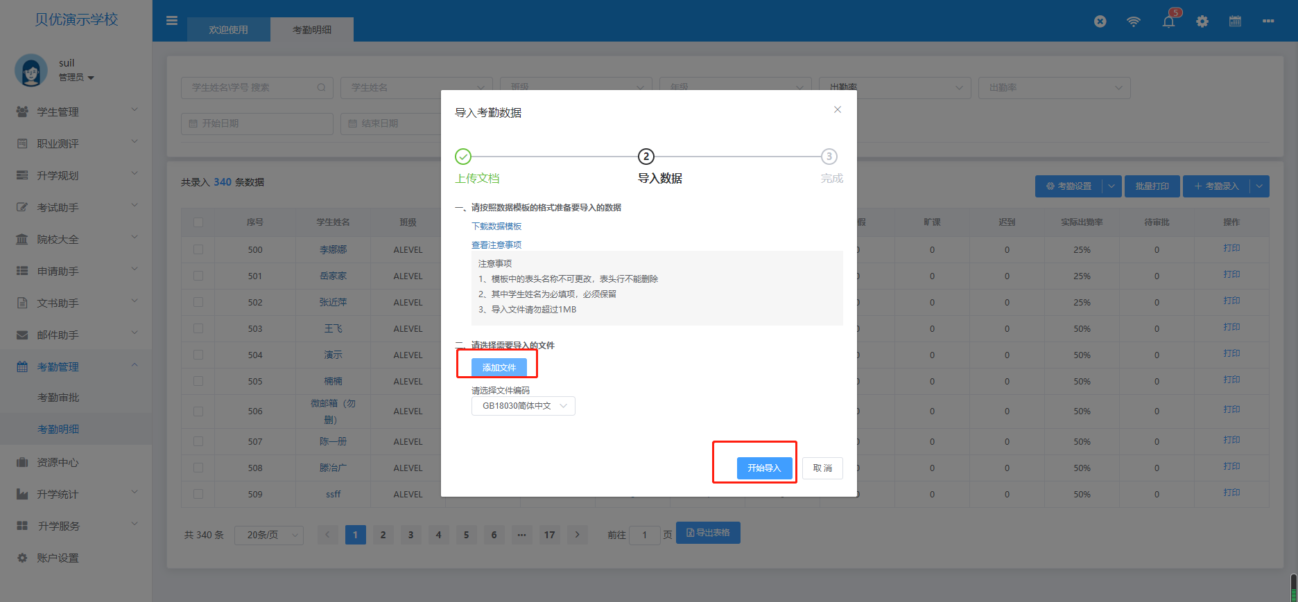Click the 开始导入 button
The width and height of the screenshot is (1298, 602).
764,468
